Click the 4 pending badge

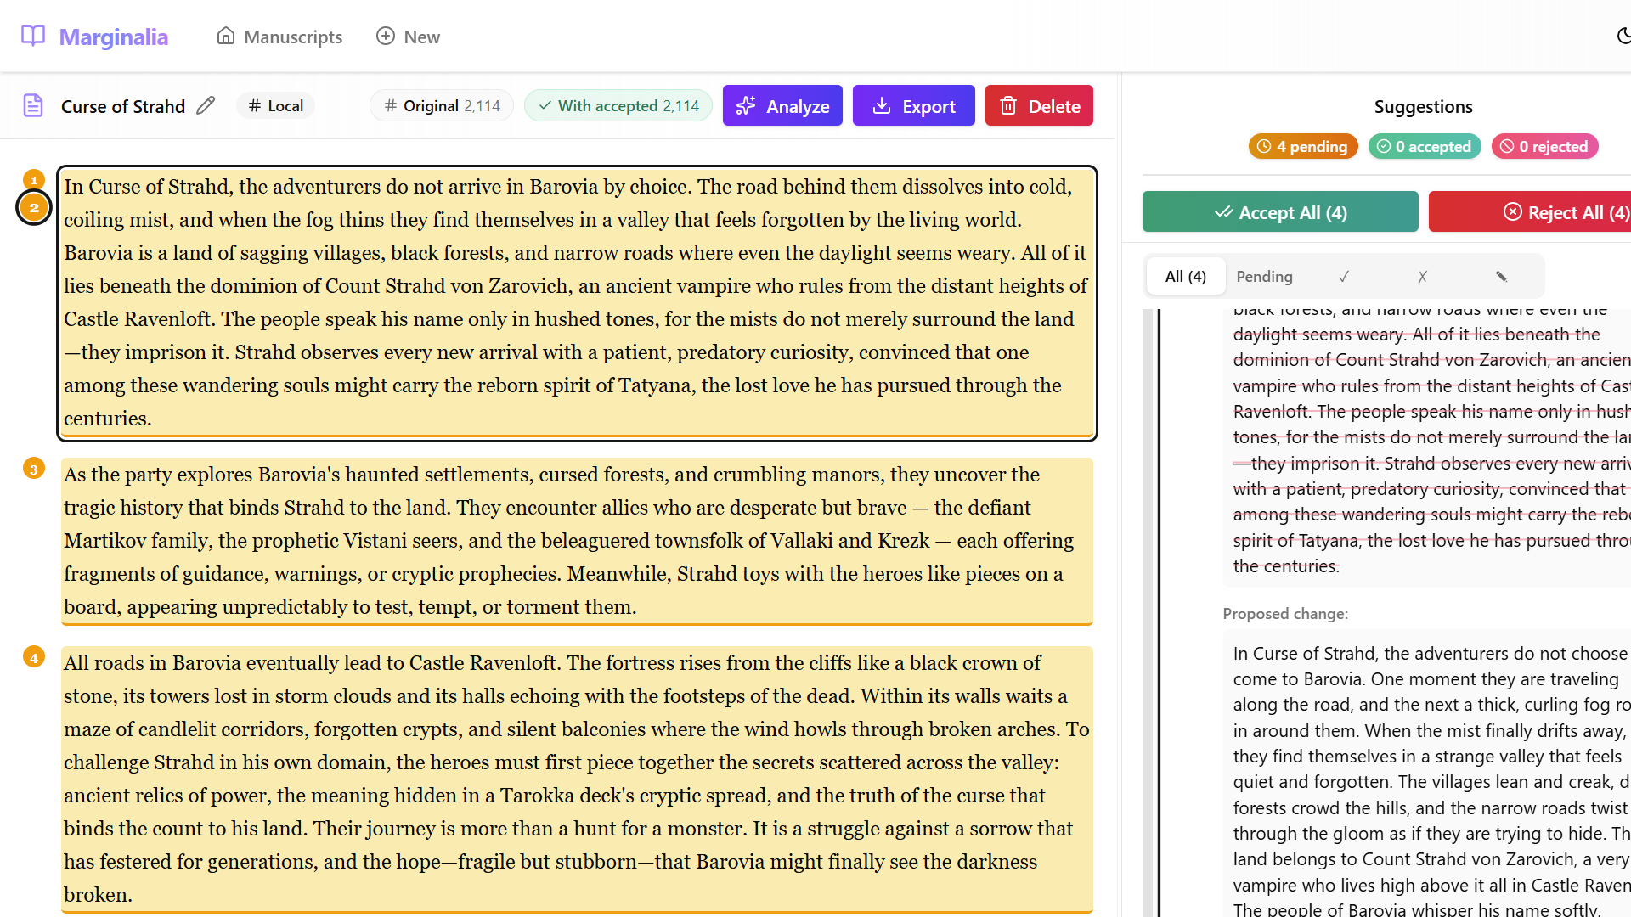1303,146
